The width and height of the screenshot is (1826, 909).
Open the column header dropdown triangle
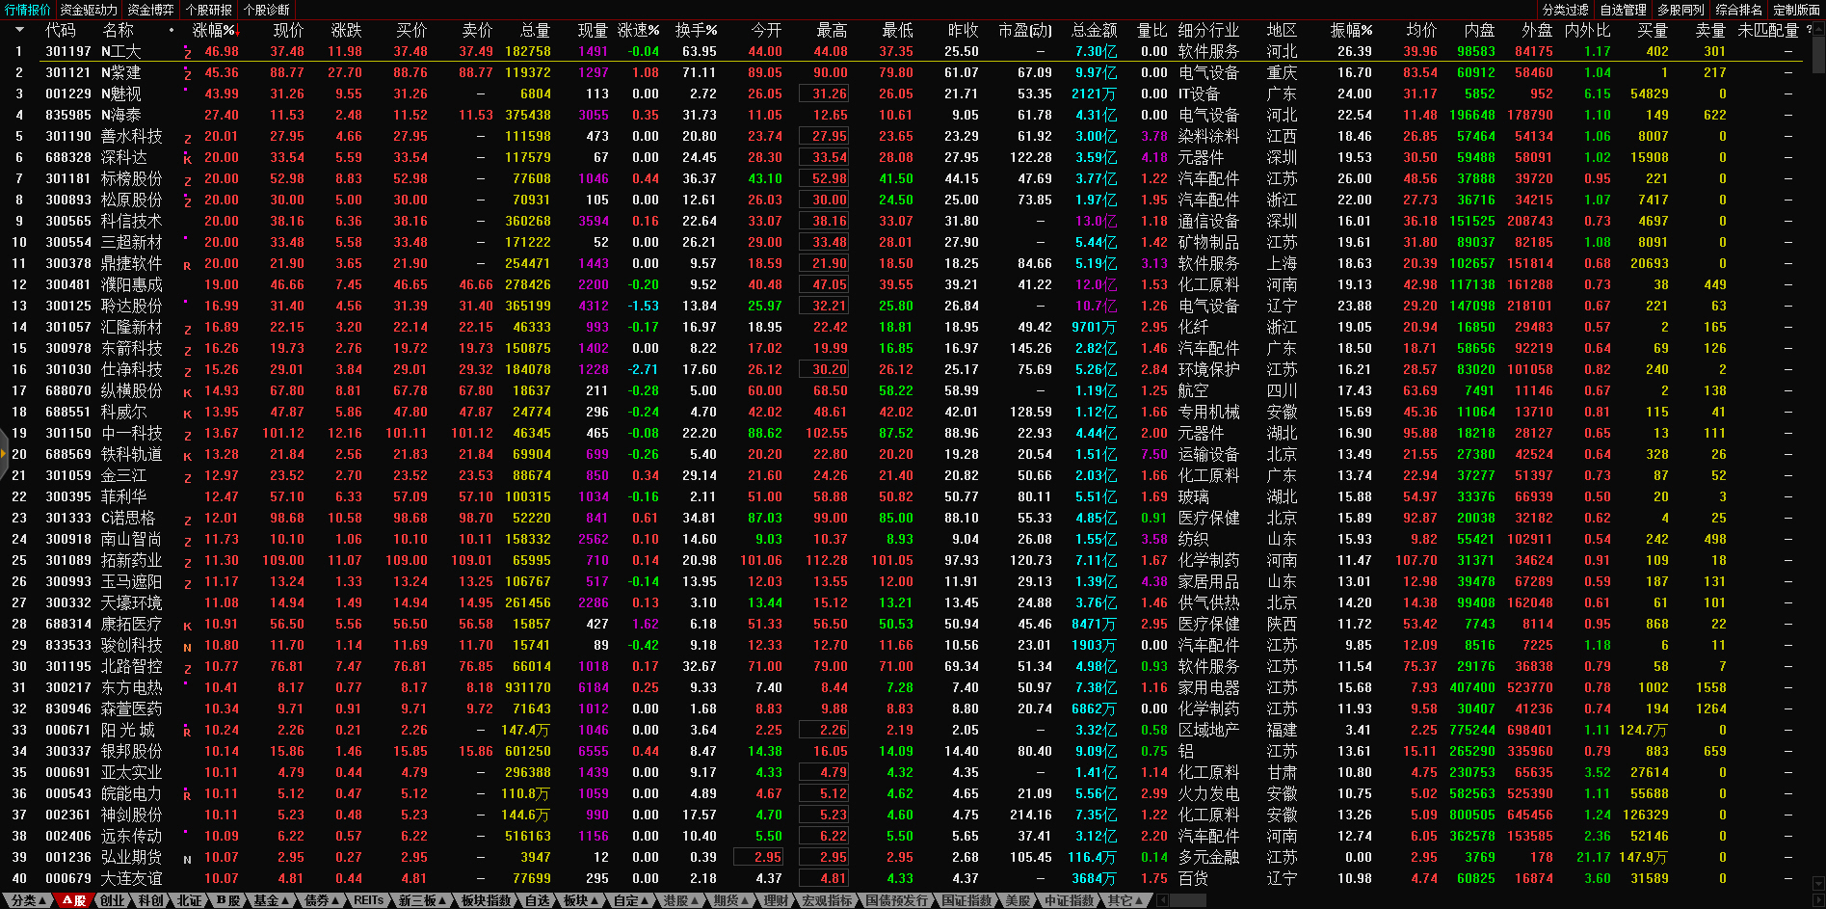coord(19,31)
